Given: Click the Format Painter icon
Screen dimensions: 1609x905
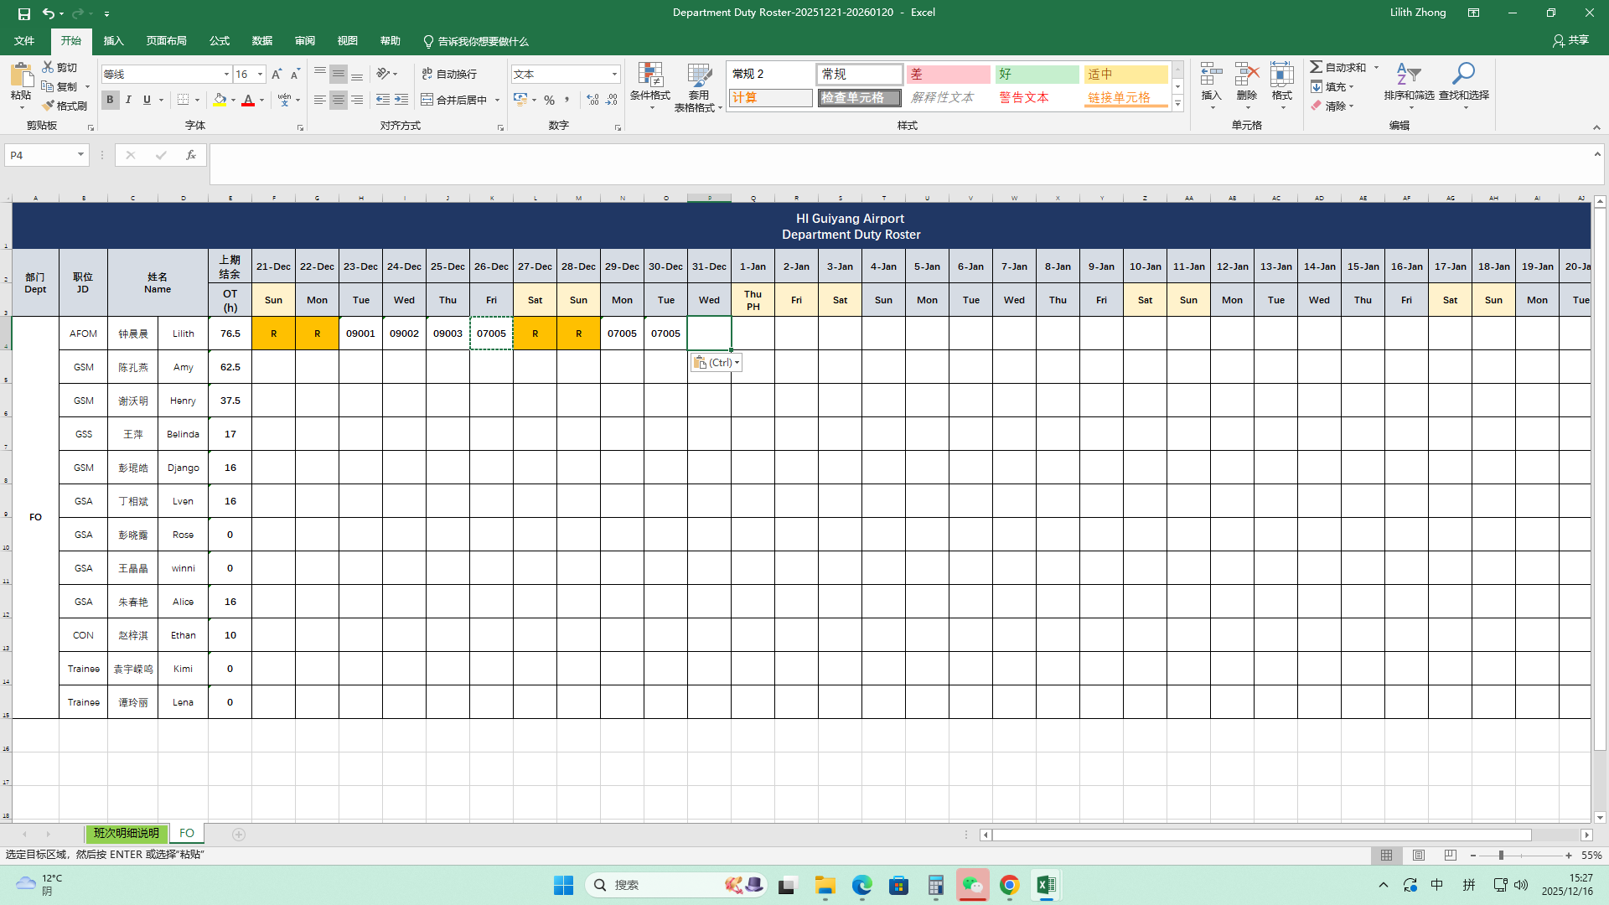Looking at the screenshot, I should click(x=49, y=106).
